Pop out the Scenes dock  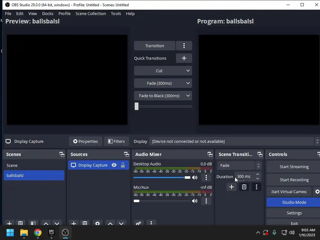click(x=62, y=154)
